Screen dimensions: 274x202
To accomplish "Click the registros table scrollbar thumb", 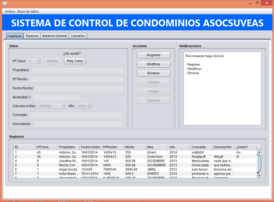I will click(x=259, y=163).
